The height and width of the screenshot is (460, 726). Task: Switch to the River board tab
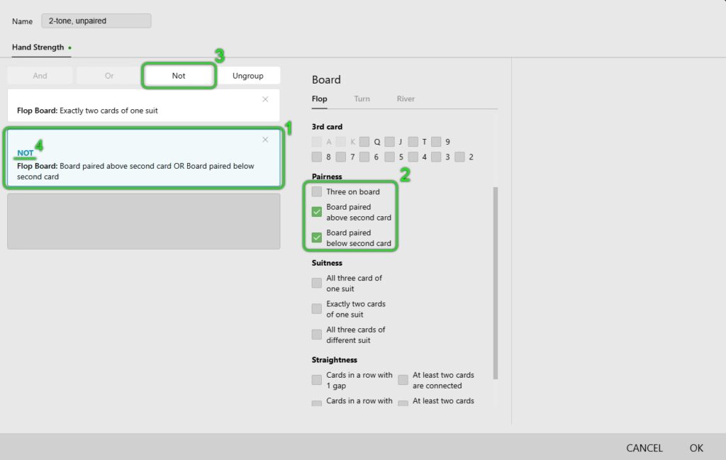(x=406, y=99)
